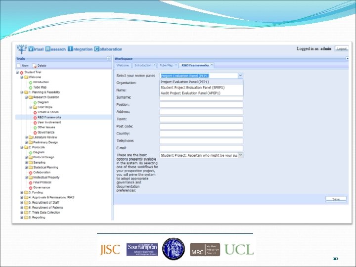Click the Country input field

[201, 133]
